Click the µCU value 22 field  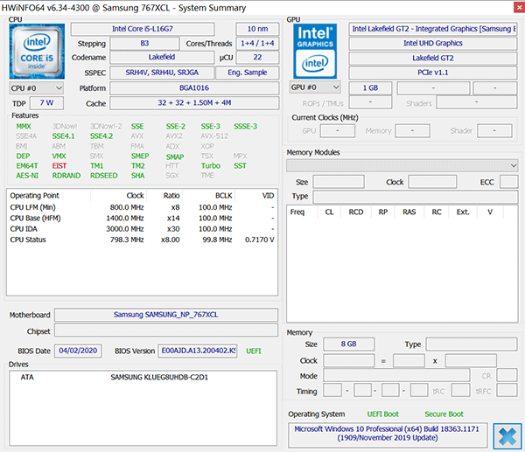coord(257,57)
